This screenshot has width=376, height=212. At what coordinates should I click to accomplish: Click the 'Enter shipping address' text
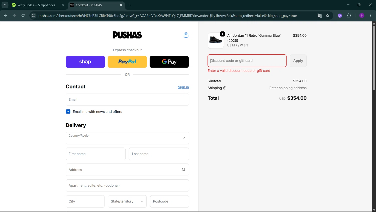[x=288, y=88]
